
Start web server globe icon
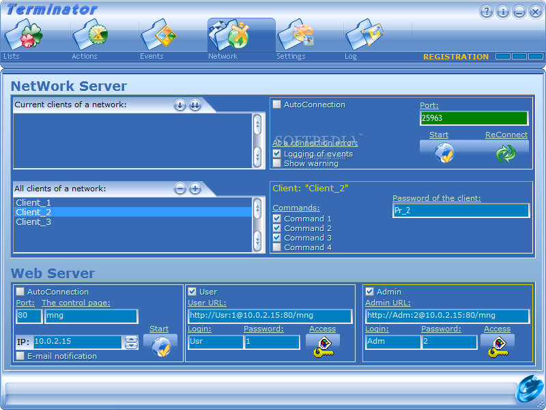click(161, 347)
